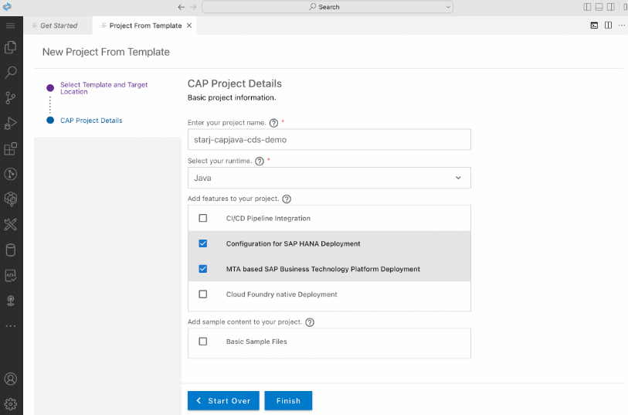Viewport: 628px width, 415px height.
Task: Open editor more actions ellipsis
Action: pos(622,26)
